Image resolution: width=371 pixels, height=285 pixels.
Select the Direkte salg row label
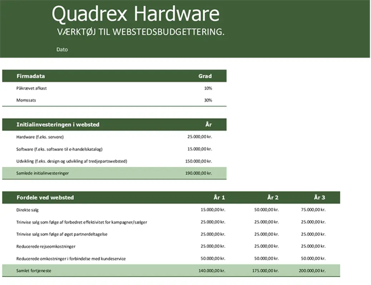tap(26, 210)
